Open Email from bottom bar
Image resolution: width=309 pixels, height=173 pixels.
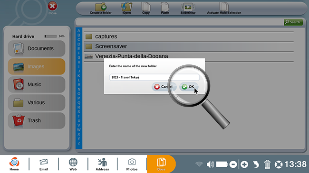[x=44, y=164]
